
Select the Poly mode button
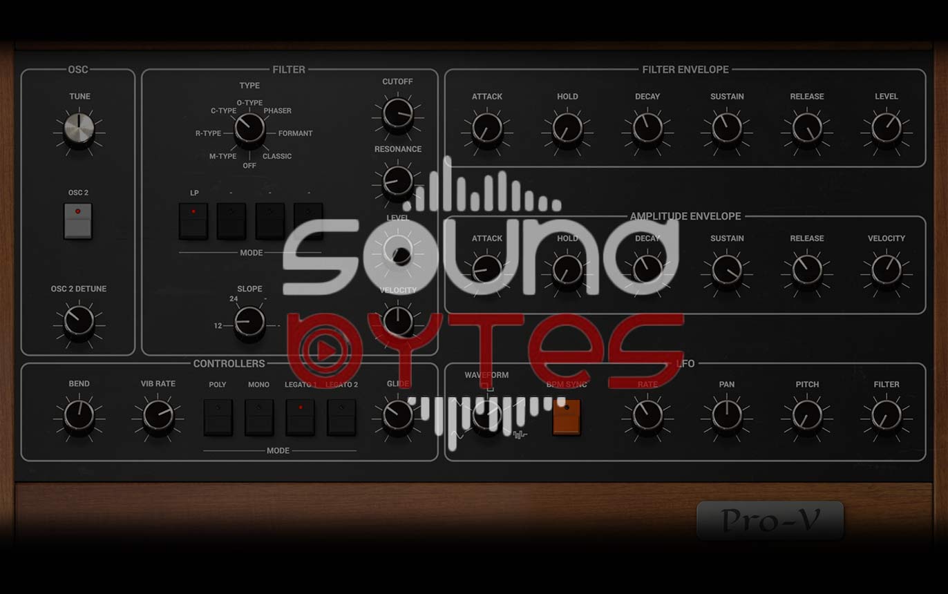(x=218, y=416)
